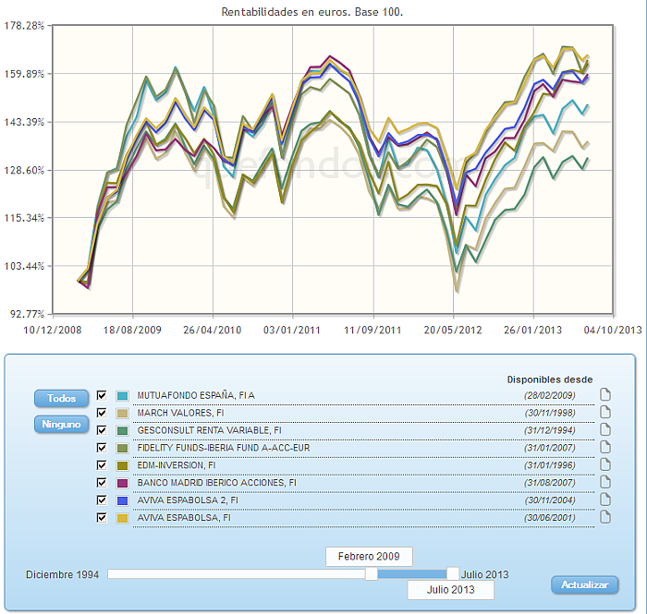Image resolution: width=647 pixels, height=614 pixels.
Task: Open document icon for AVIVA ESPABOLSA 2, FI
Action: click(x=604, y=500)
